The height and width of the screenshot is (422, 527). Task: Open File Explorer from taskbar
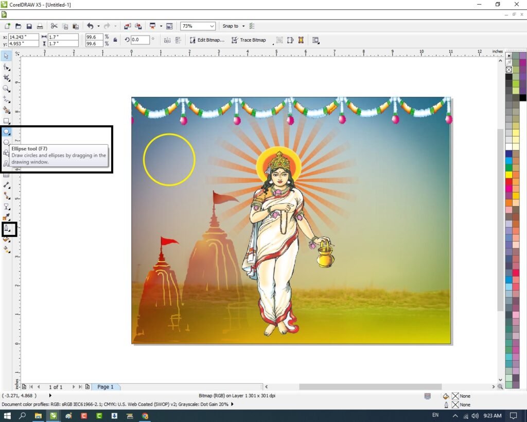[x=38, y=416]
